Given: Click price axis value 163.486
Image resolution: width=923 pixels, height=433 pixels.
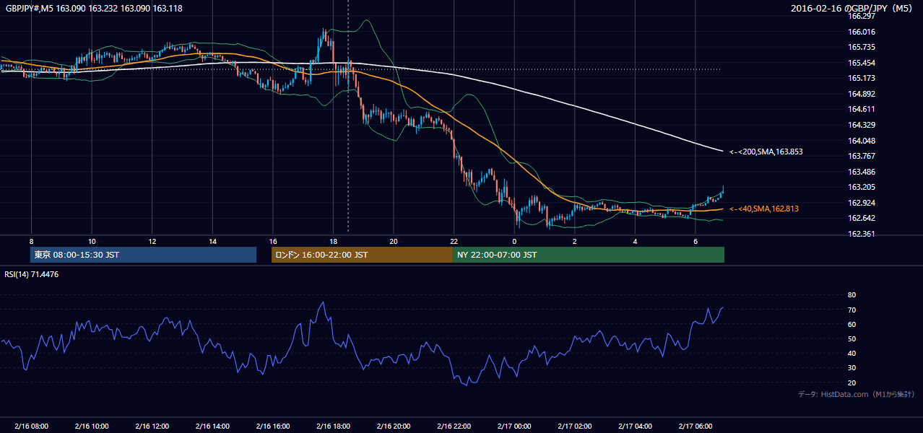Looking at the screenshot, I should point(862,172).
